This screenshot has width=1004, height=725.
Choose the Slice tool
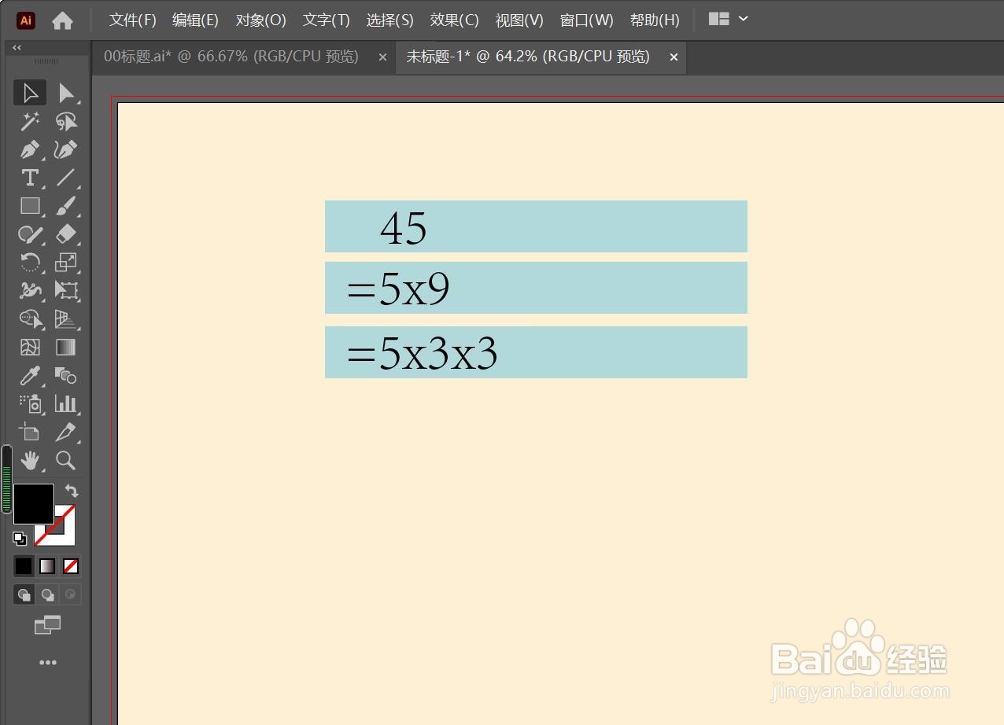(66, 432)
